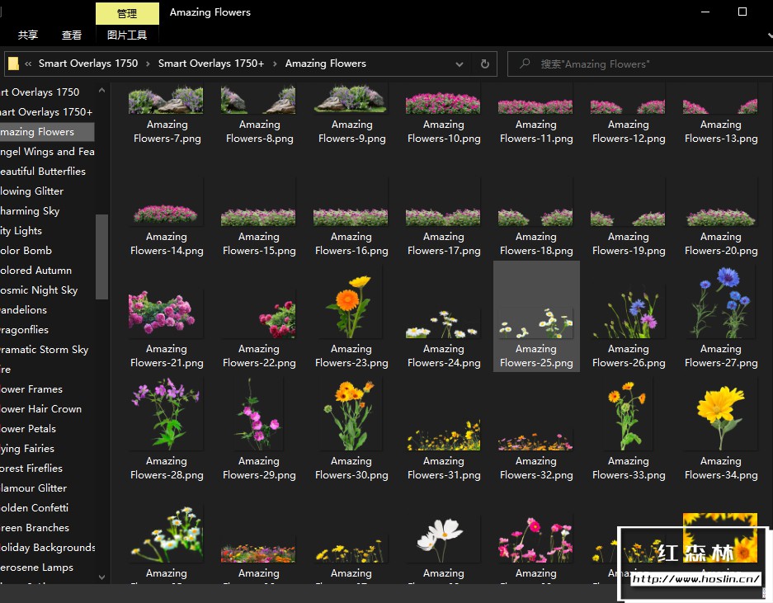Select Amazing Flowers-21.png pink roses thumbnail

(163, 314)
